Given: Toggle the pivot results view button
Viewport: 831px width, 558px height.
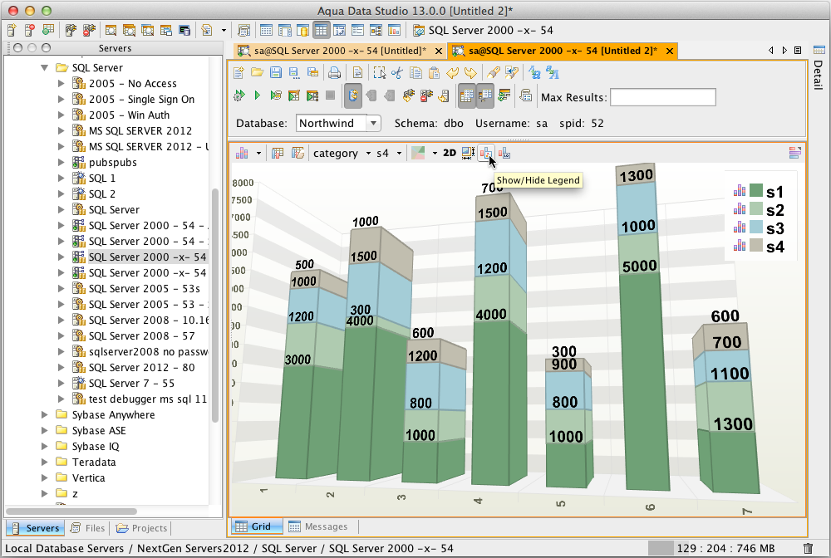Looking at the screenshot, I should (x=485, y=95).
